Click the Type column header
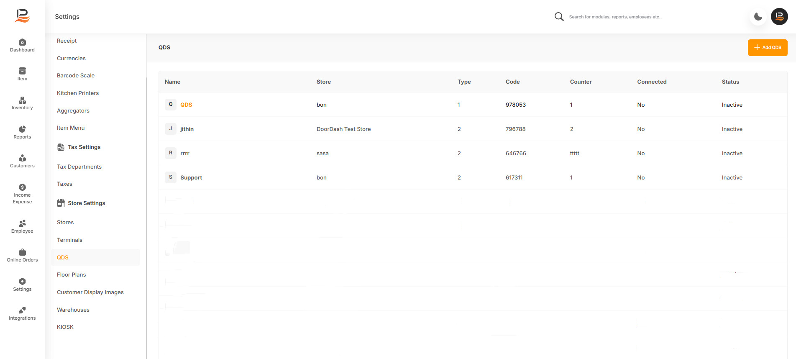This screenshot has height=359, width=796. (464, 82)
